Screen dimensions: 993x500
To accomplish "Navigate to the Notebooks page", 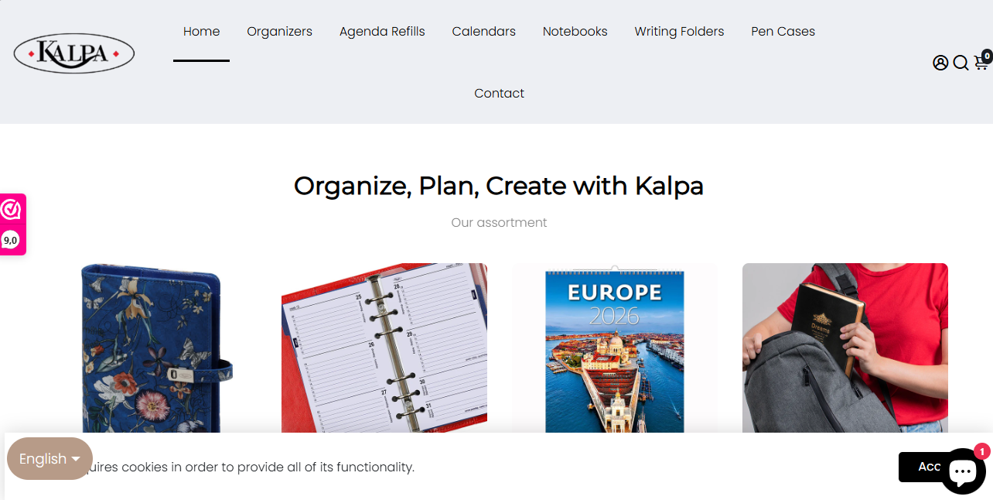I will point(575,32).
